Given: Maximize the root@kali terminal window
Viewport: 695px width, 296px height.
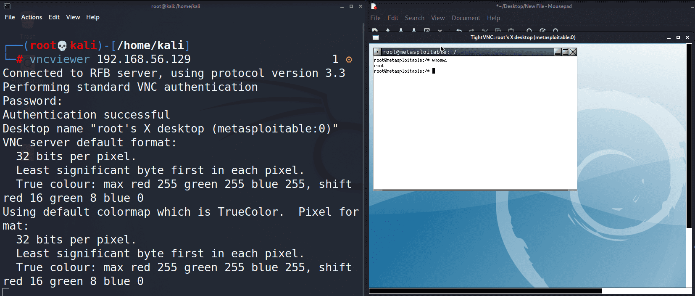Looking at the screenshot, I should click(351, 6).
